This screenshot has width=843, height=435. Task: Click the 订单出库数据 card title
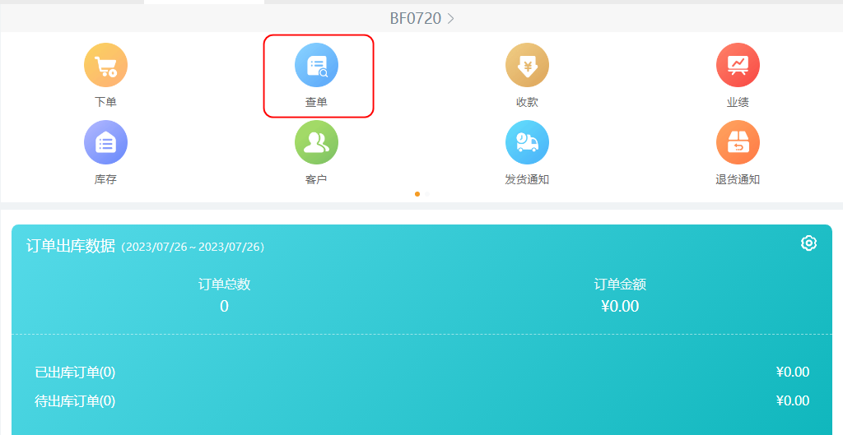(x=71, y=246)
